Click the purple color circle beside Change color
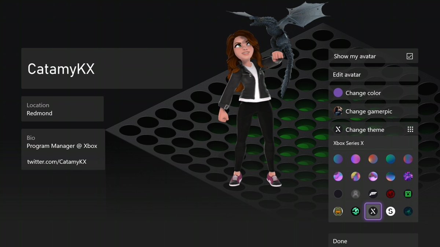Screen dimensions: 440x247 click(338, 93)
